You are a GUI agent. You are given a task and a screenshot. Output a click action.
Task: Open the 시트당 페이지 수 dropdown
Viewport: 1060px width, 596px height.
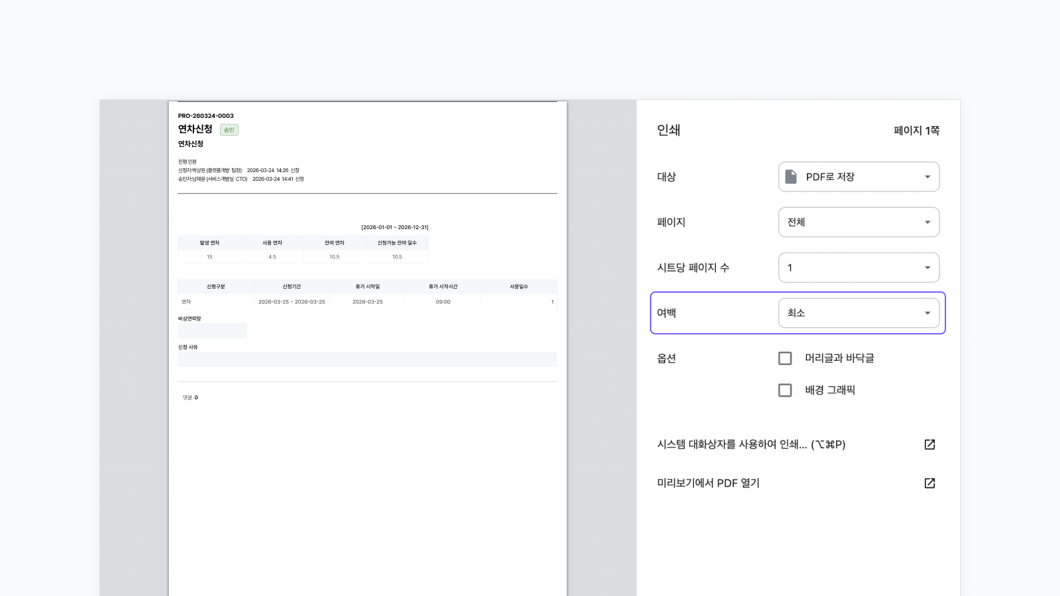pos(859,268)
